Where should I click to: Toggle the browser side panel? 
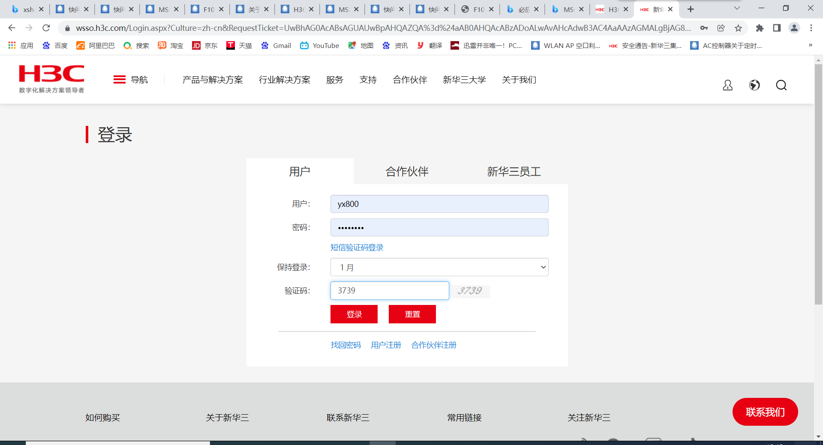(x=777, y=28)
